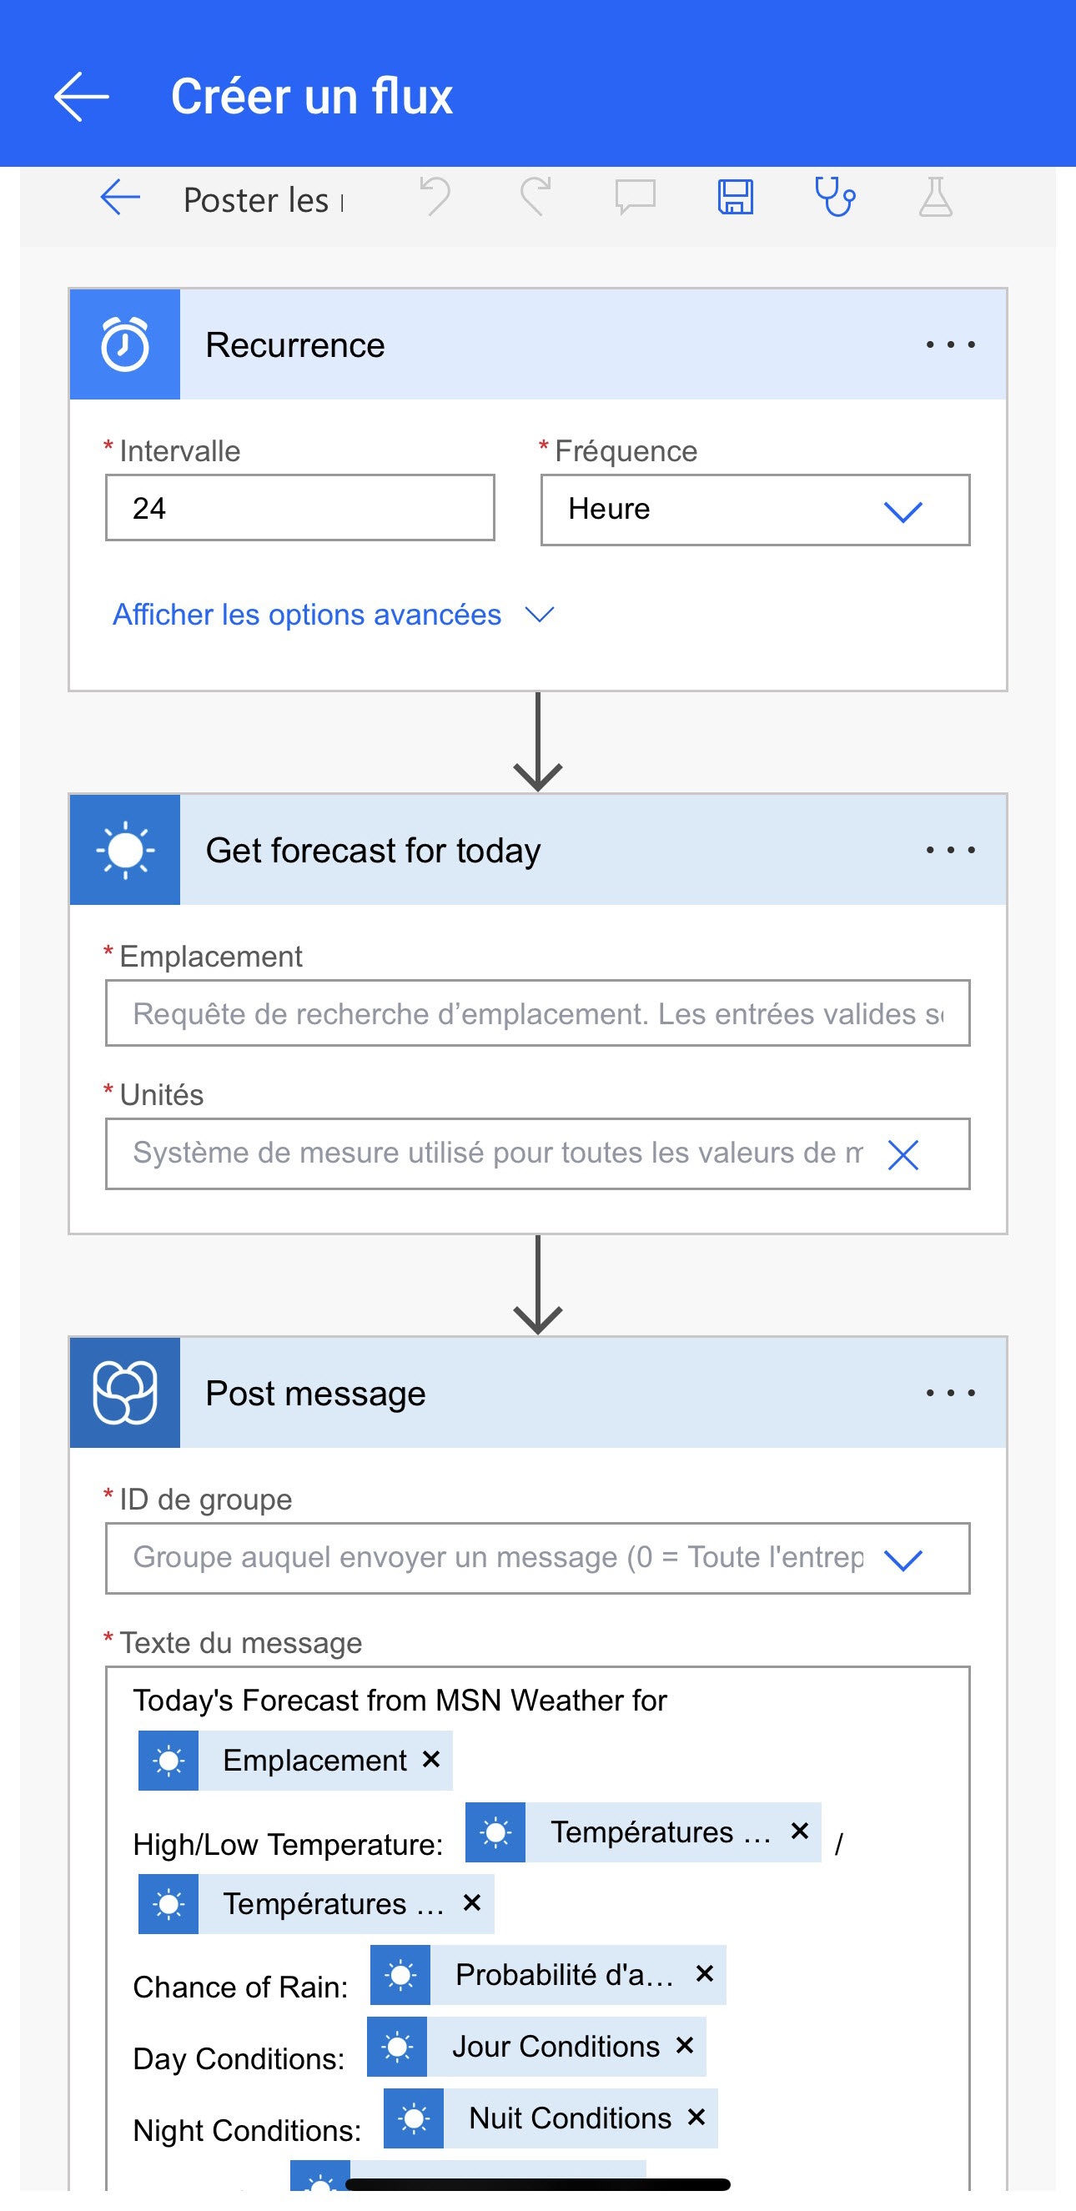Open the Recurrence step options menu
The width and height of the screenshot is (1076, 2211).
(x=951, y=345)
